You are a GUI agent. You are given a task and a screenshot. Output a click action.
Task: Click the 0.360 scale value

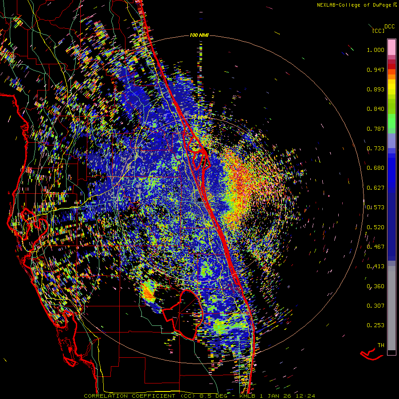(376, 286)
